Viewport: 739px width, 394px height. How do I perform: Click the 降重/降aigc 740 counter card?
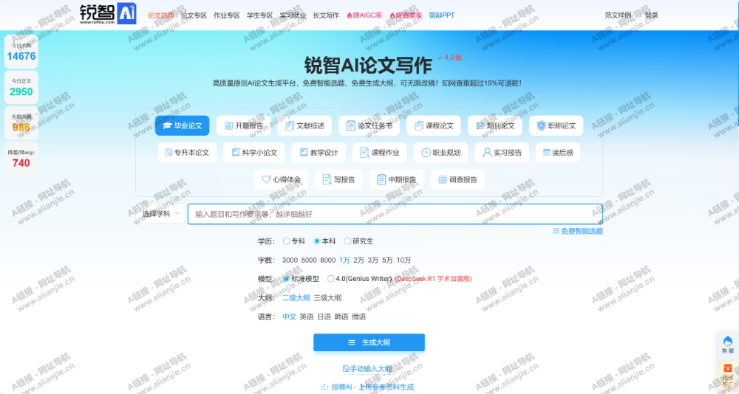tap(21, 158)
